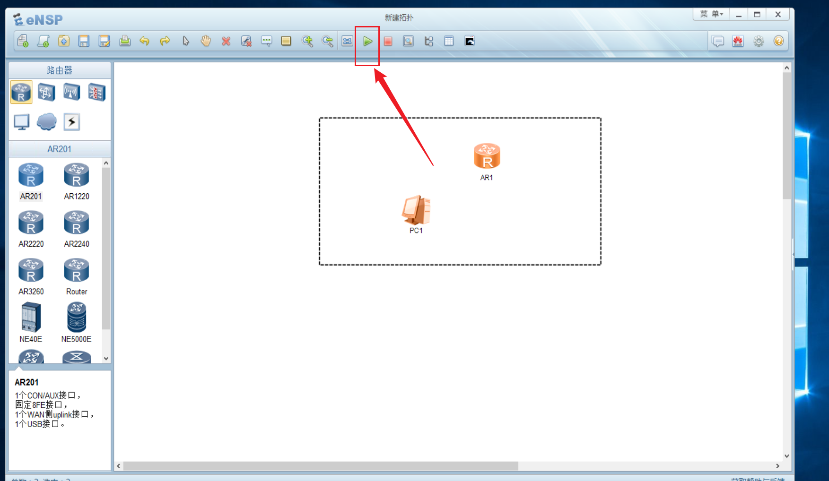829x481 pixels.
Task: Click the red X delete icon
Action: 226,41
